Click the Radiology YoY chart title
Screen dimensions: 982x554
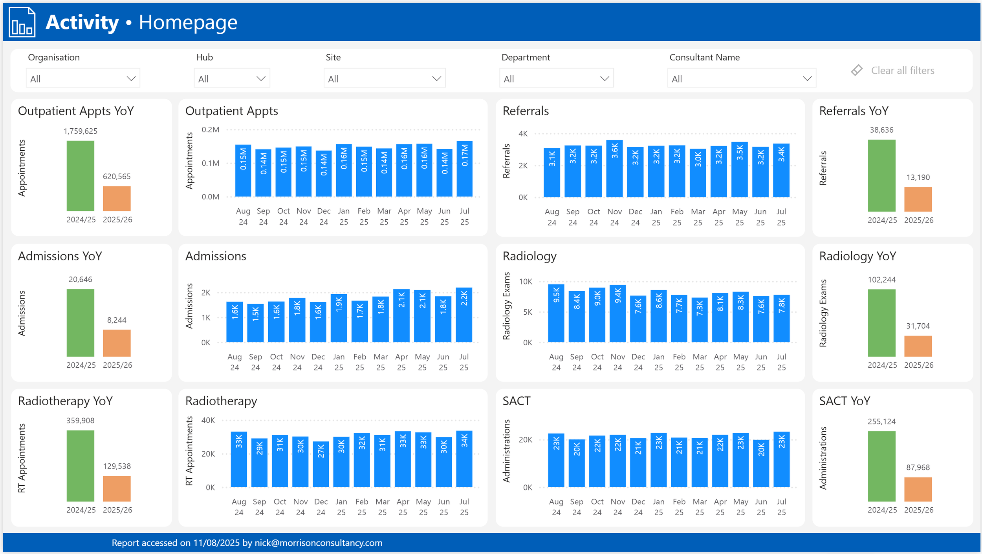point(857,256)
